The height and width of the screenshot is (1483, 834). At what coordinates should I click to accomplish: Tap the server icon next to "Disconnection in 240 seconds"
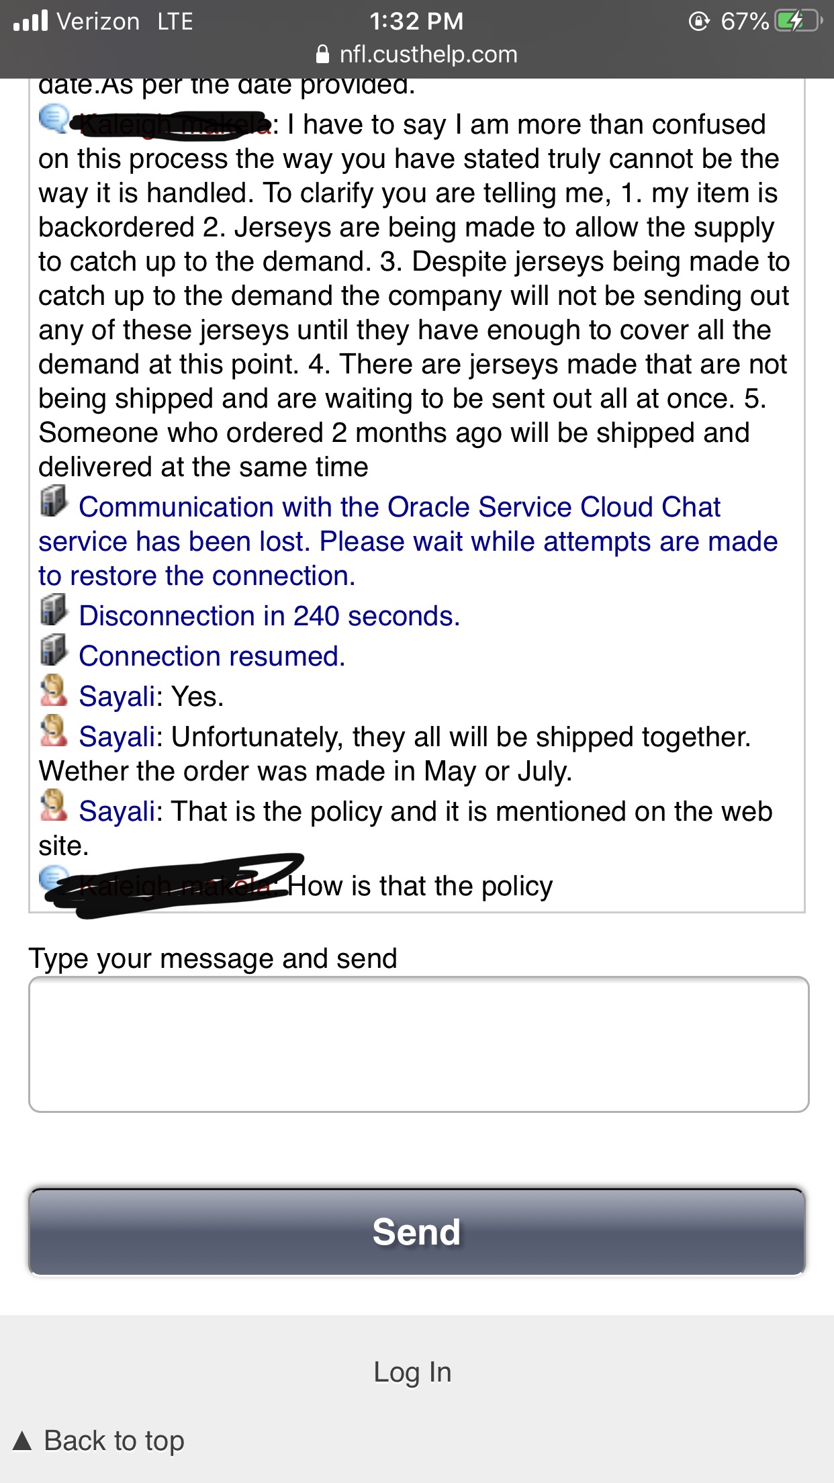54,610
